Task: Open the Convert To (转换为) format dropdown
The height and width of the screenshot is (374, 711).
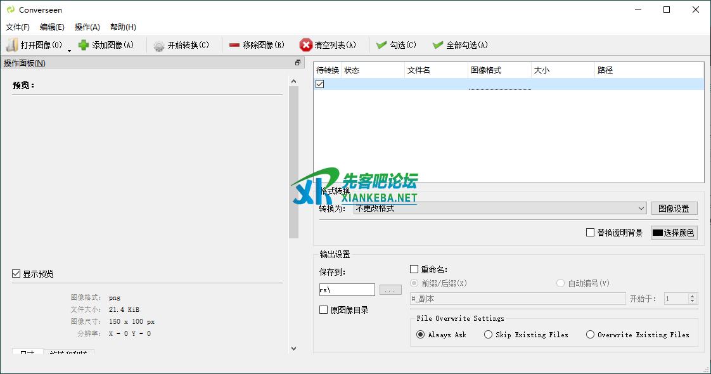Action: (500, 209)
